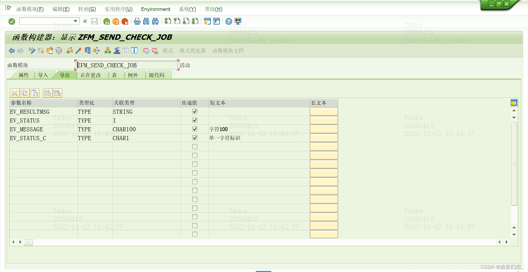Click the Paste icon above table
The width and height of the screenshot is (528, 272).
point(34,93)
